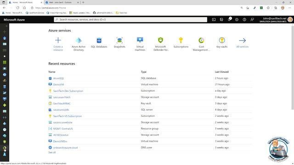The height and width of the screenshot is (165, 294).
Task: Click the Favorites star in left sidebar
Action: pos(5,56)
